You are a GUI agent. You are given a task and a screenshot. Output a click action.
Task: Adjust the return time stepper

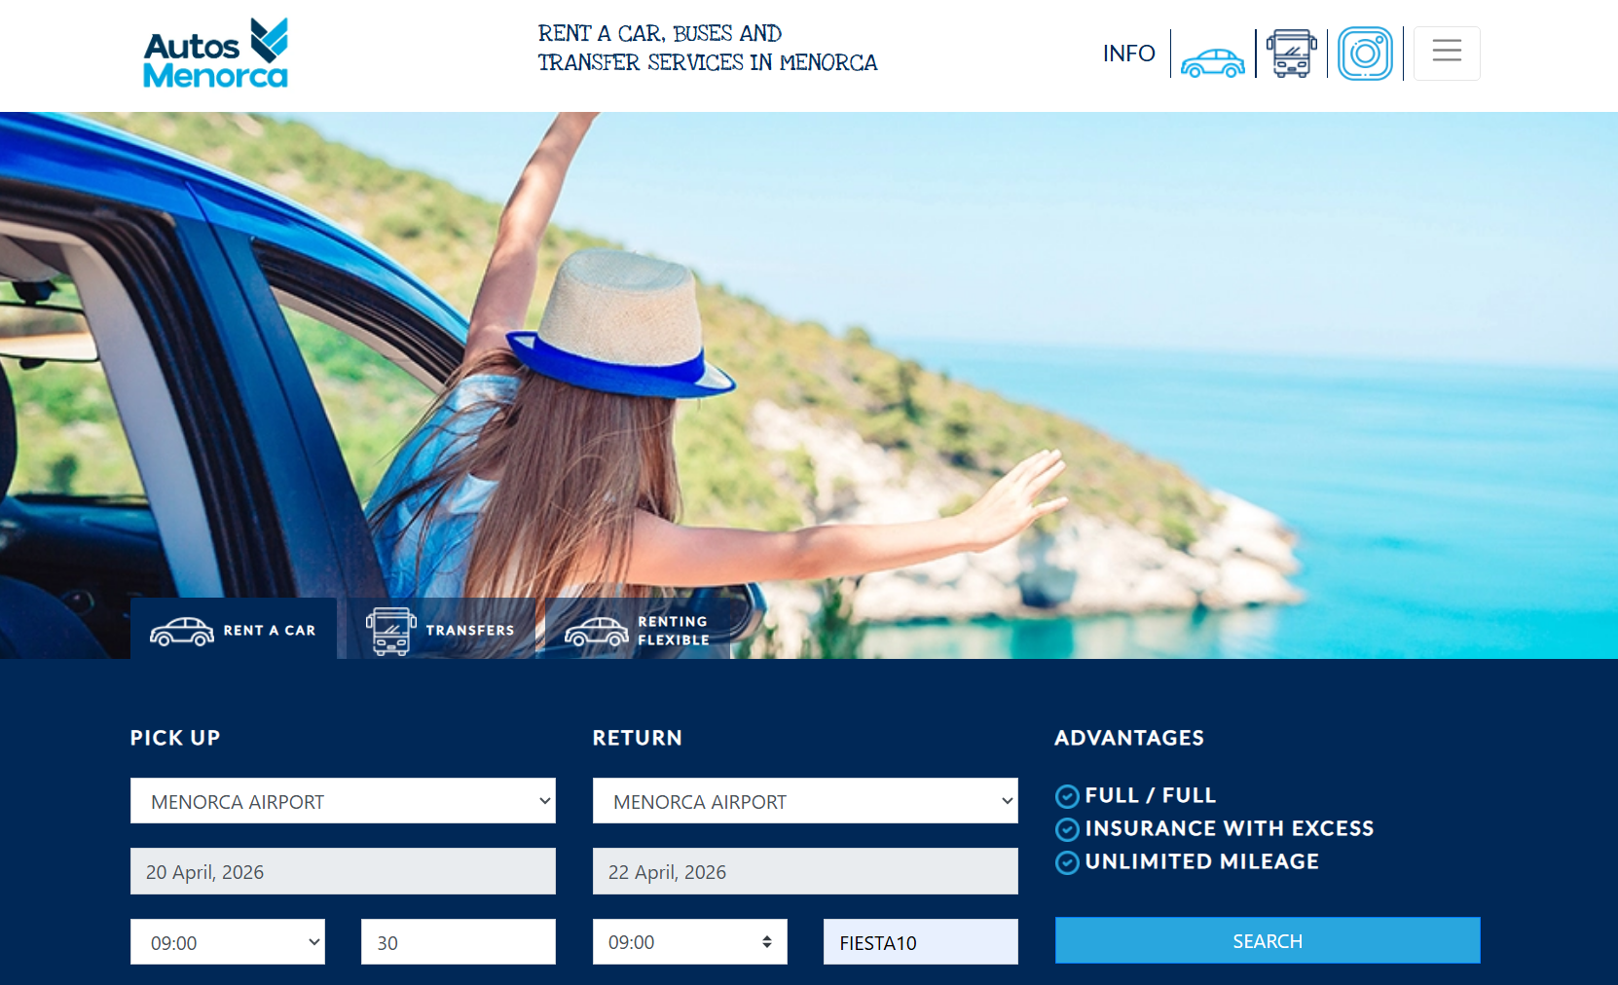tap(769, 941)
